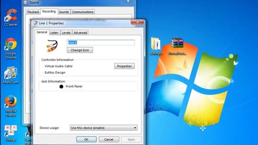The height and width of the screenshot is (145, 258).
Task: Open the Levels tab
Action: click(66, 33)
